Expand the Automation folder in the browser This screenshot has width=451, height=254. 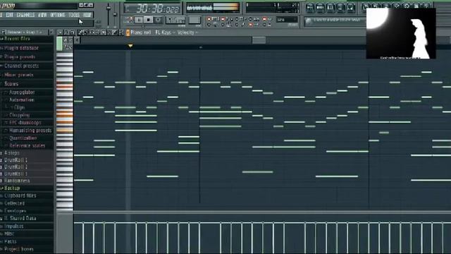pos(21,100)
